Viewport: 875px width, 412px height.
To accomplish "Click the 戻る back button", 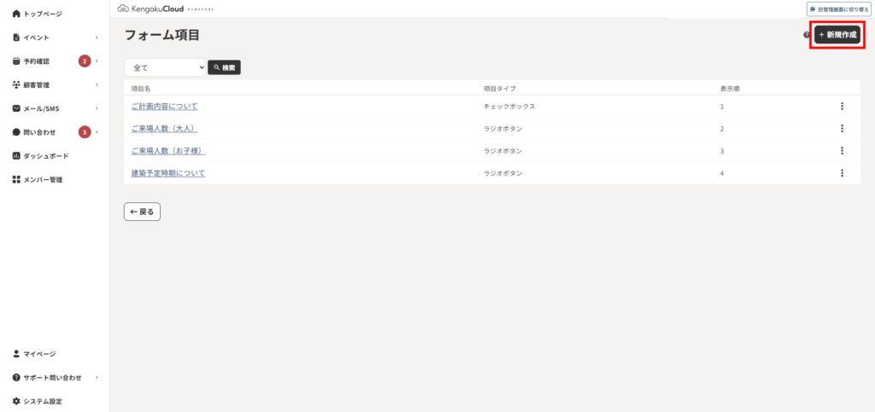I will 143,212.
